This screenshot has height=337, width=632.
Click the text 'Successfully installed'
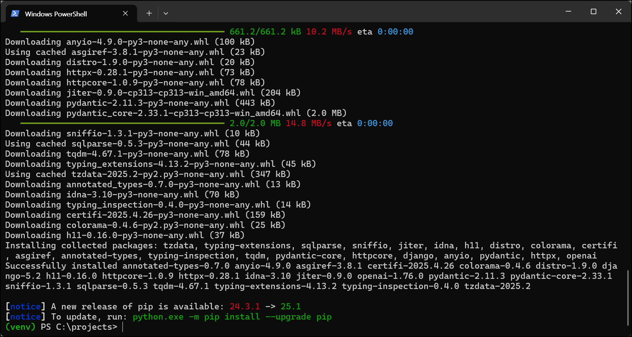tap(61, 266)
